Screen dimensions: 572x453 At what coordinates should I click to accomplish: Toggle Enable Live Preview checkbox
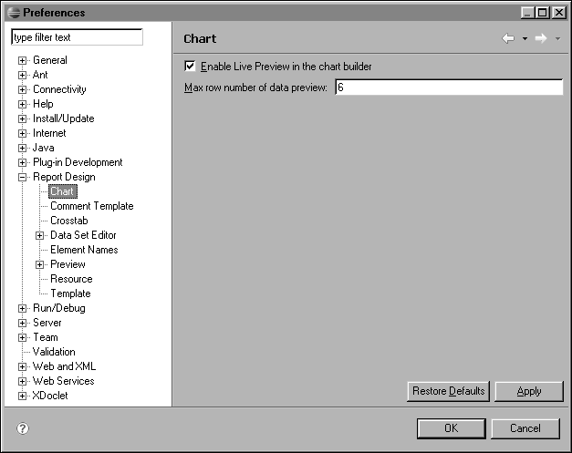[190, 67]
